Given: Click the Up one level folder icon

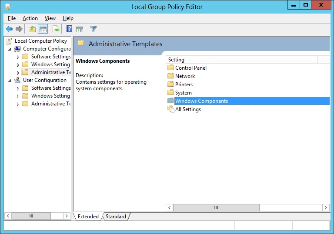Looking at the screenshot, I should 32,29.
